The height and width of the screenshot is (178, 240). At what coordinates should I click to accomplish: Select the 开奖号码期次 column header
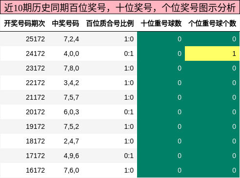click(24, 23)
